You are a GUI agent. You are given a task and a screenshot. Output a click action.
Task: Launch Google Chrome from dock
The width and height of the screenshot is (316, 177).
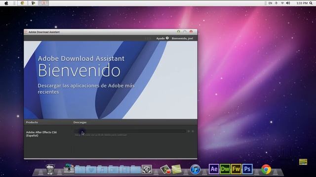pyautogui.click(x=266, y=169)
